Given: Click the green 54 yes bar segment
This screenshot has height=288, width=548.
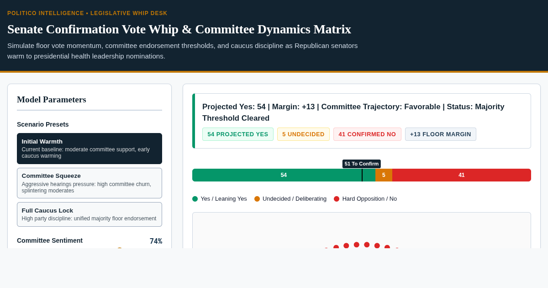Looking at the screenshot, I should 284,175.
